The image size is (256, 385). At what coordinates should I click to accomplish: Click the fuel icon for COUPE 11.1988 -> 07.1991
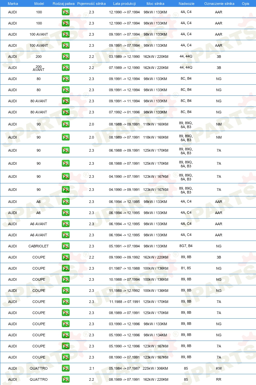point(66,302)
